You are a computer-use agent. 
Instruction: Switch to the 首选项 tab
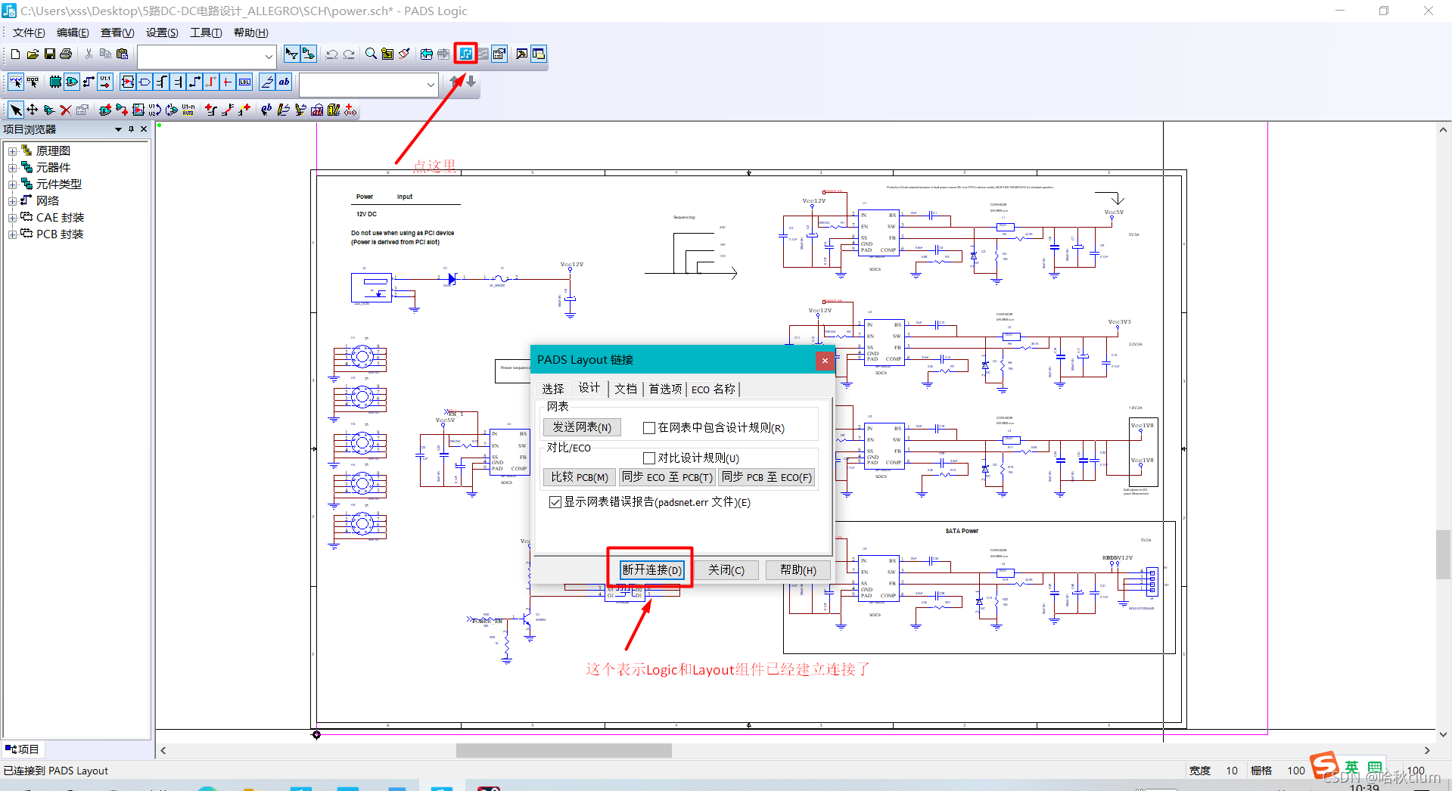[665, 389]
